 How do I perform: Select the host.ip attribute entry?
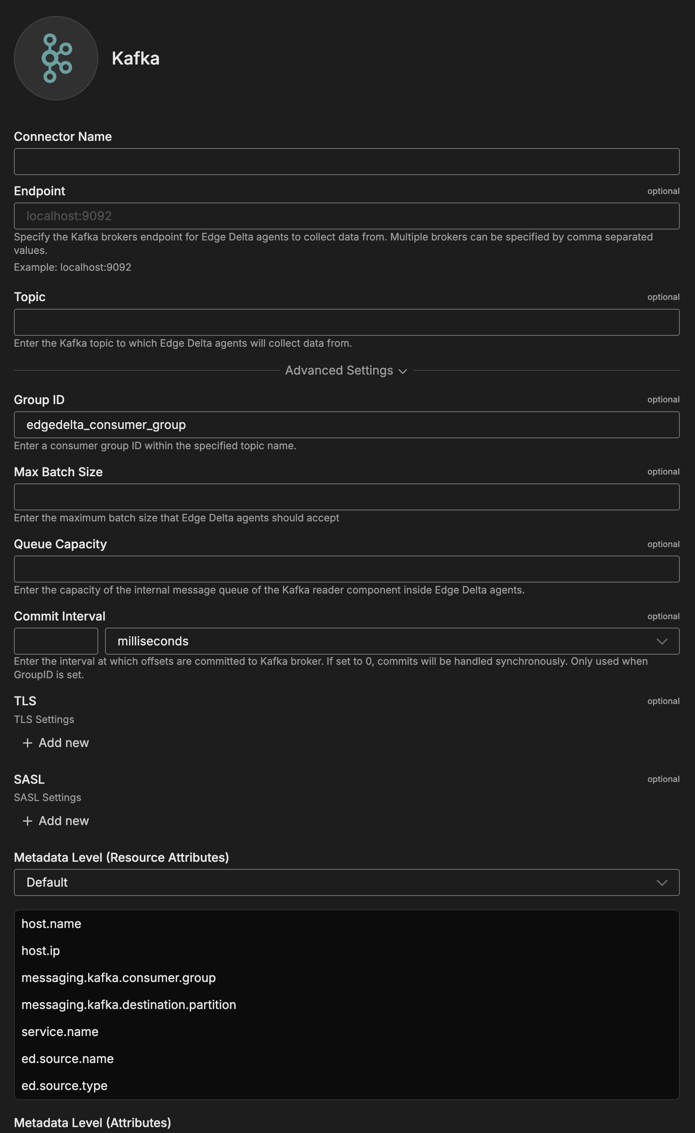click(41, 951)
